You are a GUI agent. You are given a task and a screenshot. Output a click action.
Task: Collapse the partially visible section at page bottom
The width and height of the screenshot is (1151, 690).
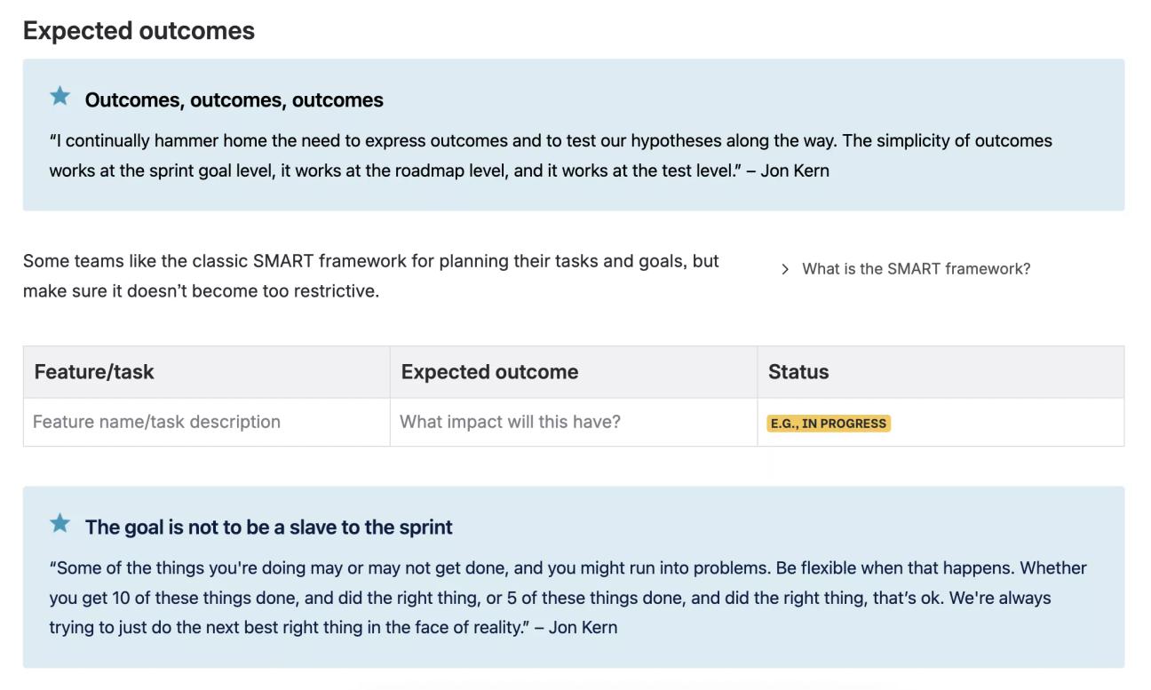pyautogui.click(x=575, y=686)
